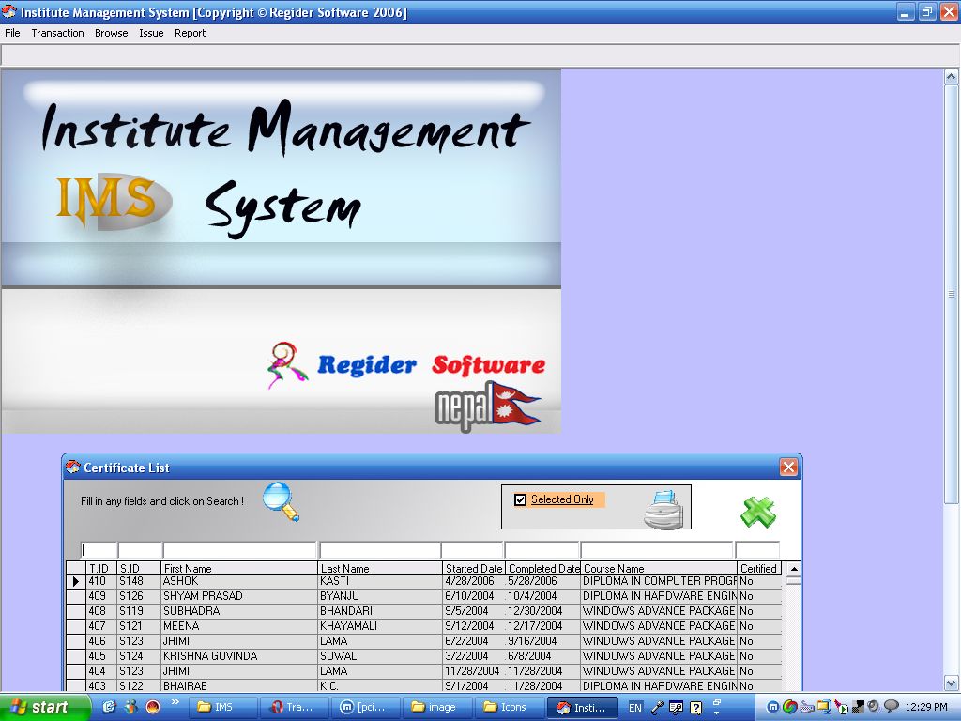Toggle the Selected Only checkbox
The height and width of the screenshot is (721, 961).
[x=521, y=499]
